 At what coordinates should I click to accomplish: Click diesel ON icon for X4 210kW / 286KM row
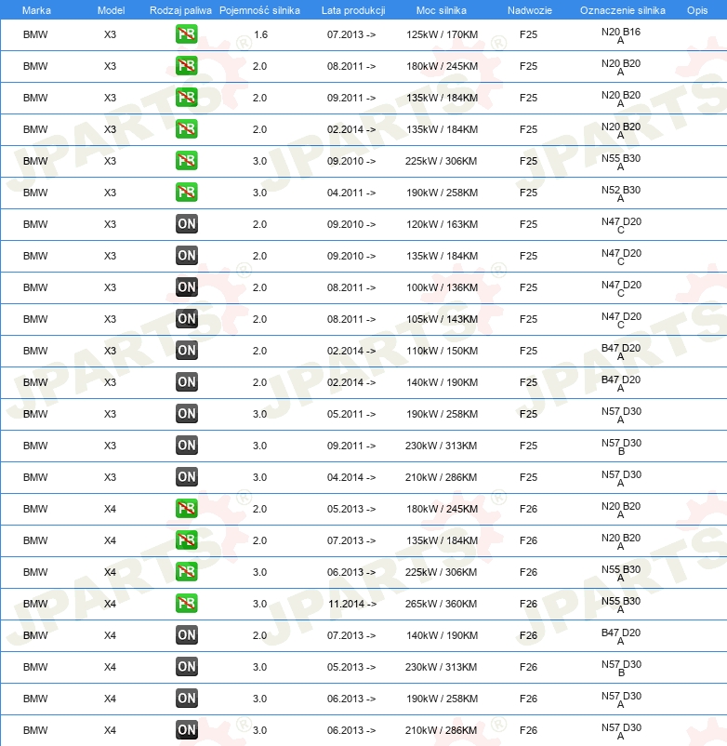pyautogui.click(x=186, y=730)
